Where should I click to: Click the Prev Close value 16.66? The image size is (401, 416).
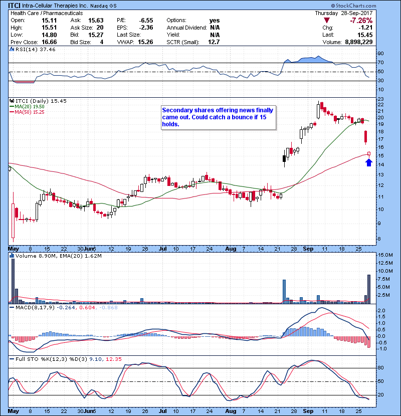point(49,42)
